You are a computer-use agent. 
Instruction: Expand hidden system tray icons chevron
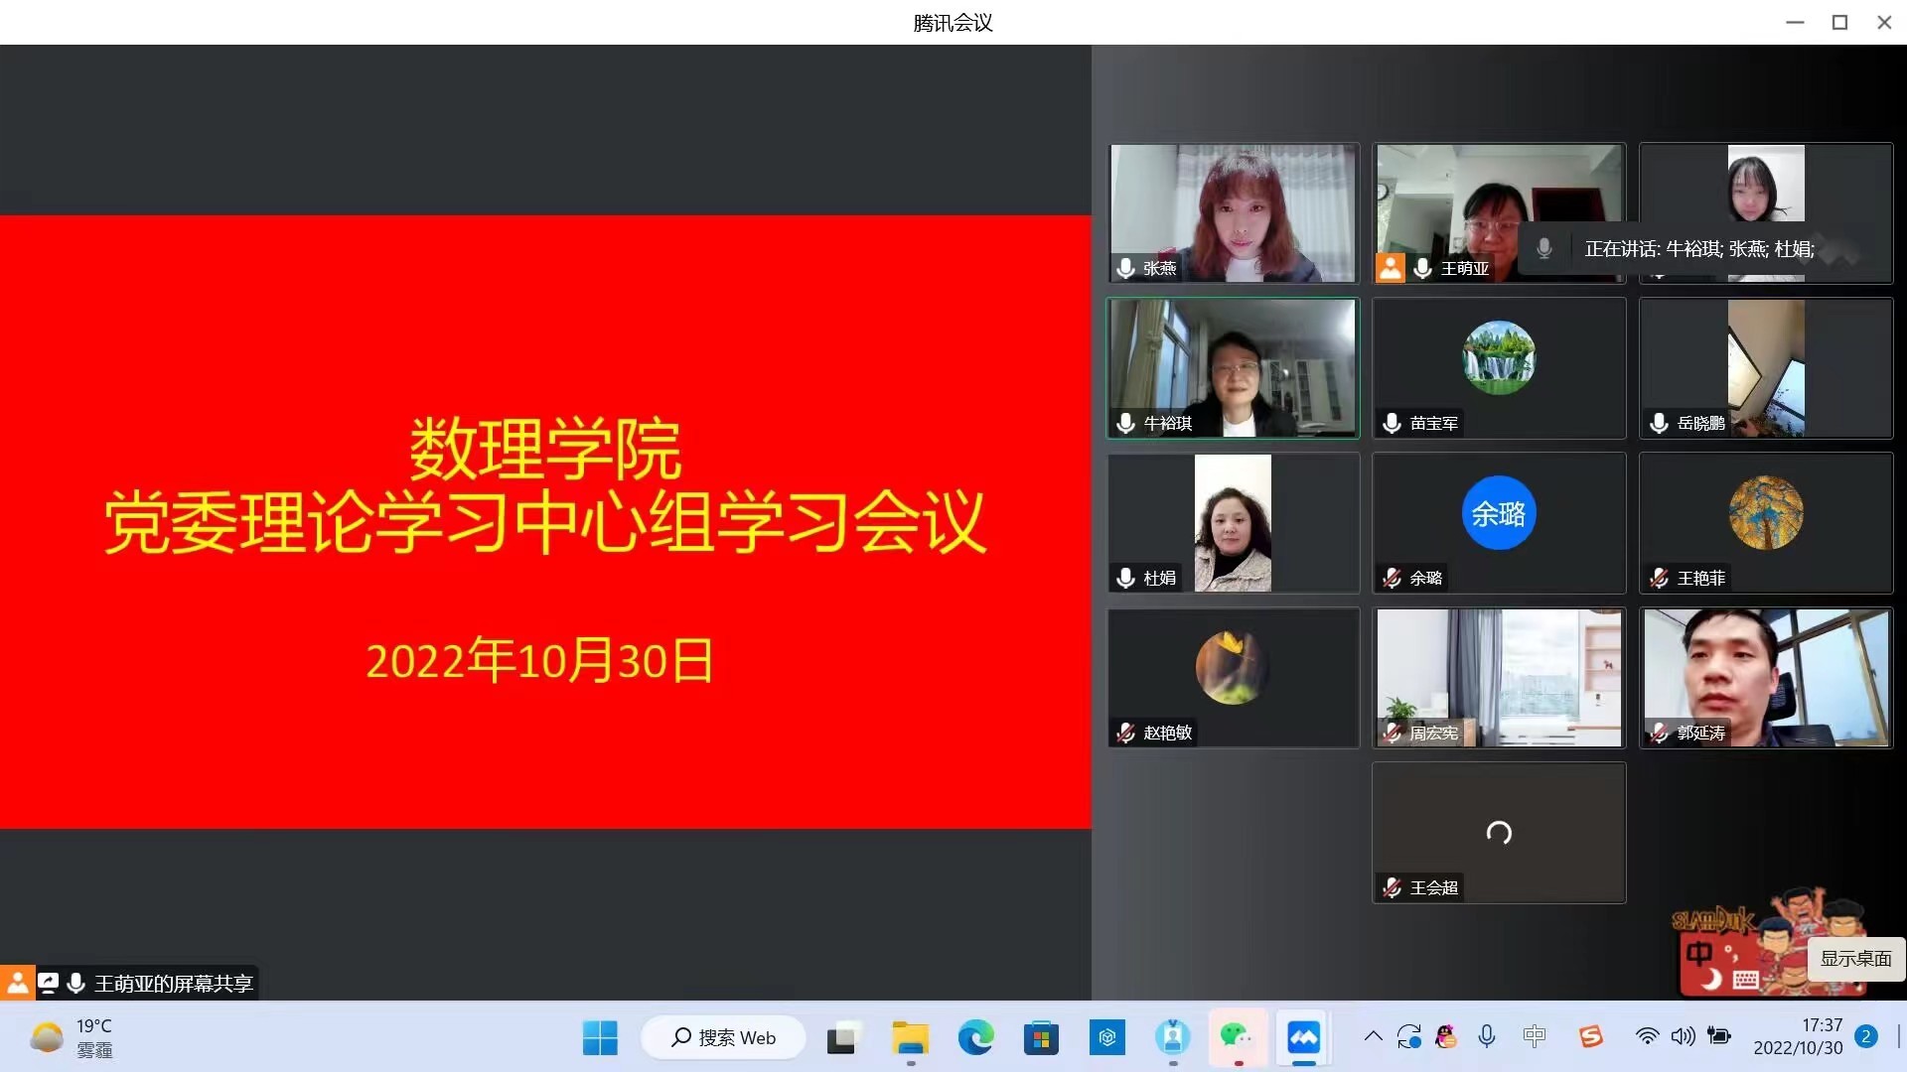(x=1373, y=1037)
